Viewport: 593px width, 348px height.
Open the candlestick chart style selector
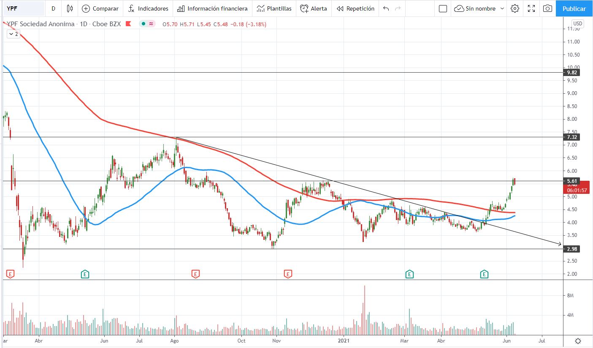pos(70,8)
